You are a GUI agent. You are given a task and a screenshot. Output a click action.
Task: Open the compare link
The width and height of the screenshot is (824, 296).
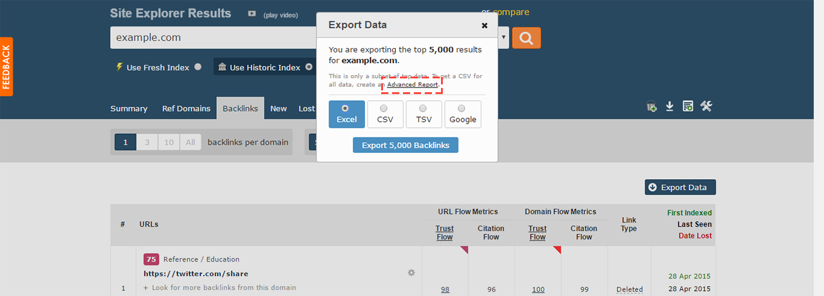click(511, 12)
